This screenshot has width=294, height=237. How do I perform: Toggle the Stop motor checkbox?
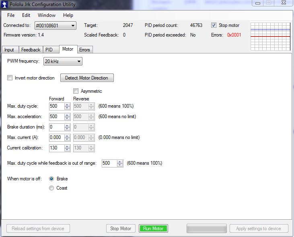[214, 25]
